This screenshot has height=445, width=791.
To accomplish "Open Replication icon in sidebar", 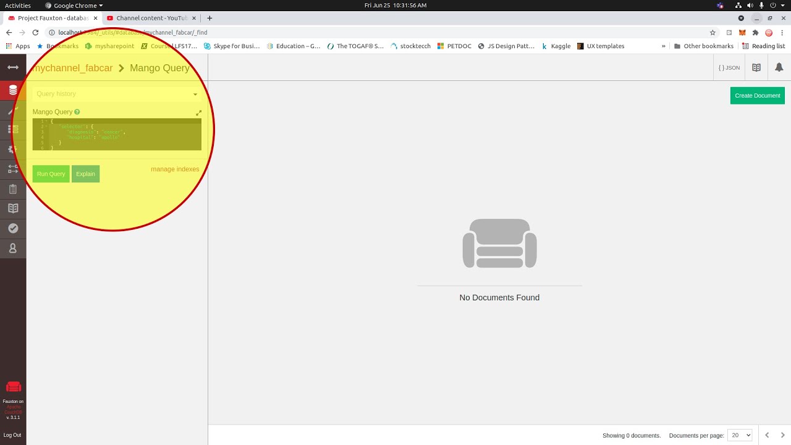I will (x=13, y=169).
